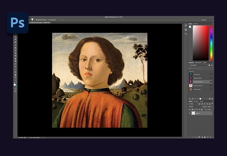This screenshot has width=227, height=156.
Task: Switch libraries to list view
Action: (212, 65)
